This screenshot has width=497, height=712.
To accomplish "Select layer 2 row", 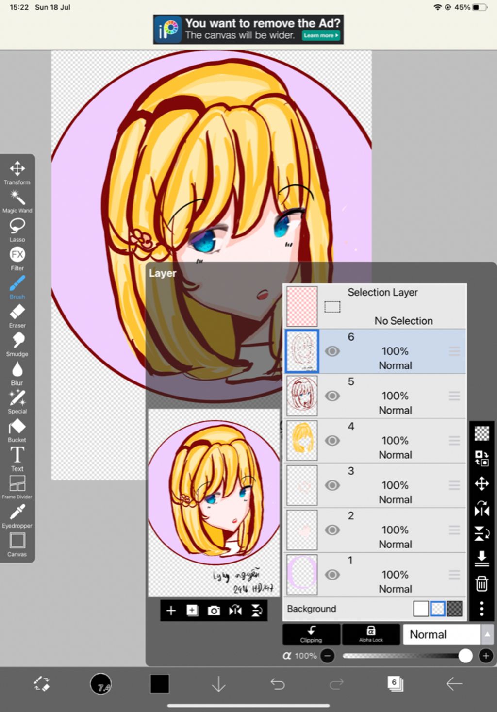I will pos(375,530).
